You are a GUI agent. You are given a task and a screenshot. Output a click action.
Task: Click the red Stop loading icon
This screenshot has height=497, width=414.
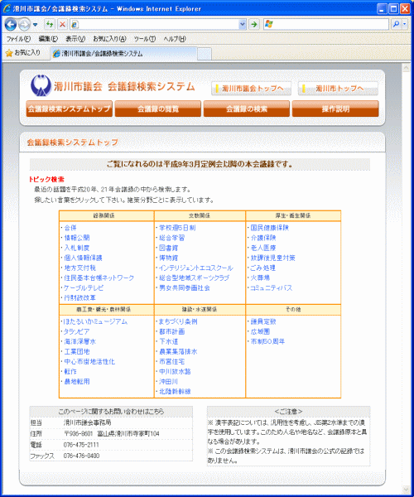coord(63,24)
